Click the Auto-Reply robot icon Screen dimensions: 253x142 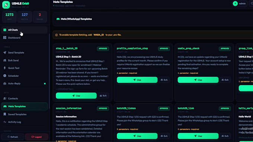pyautogui.click(x=5, y=83)
